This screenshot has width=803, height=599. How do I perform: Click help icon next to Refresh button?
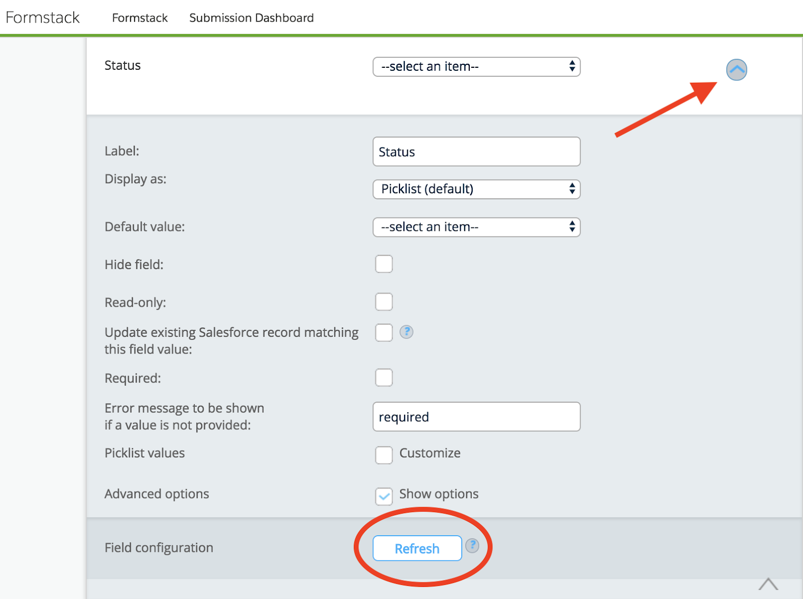click(x=472, y=545)
